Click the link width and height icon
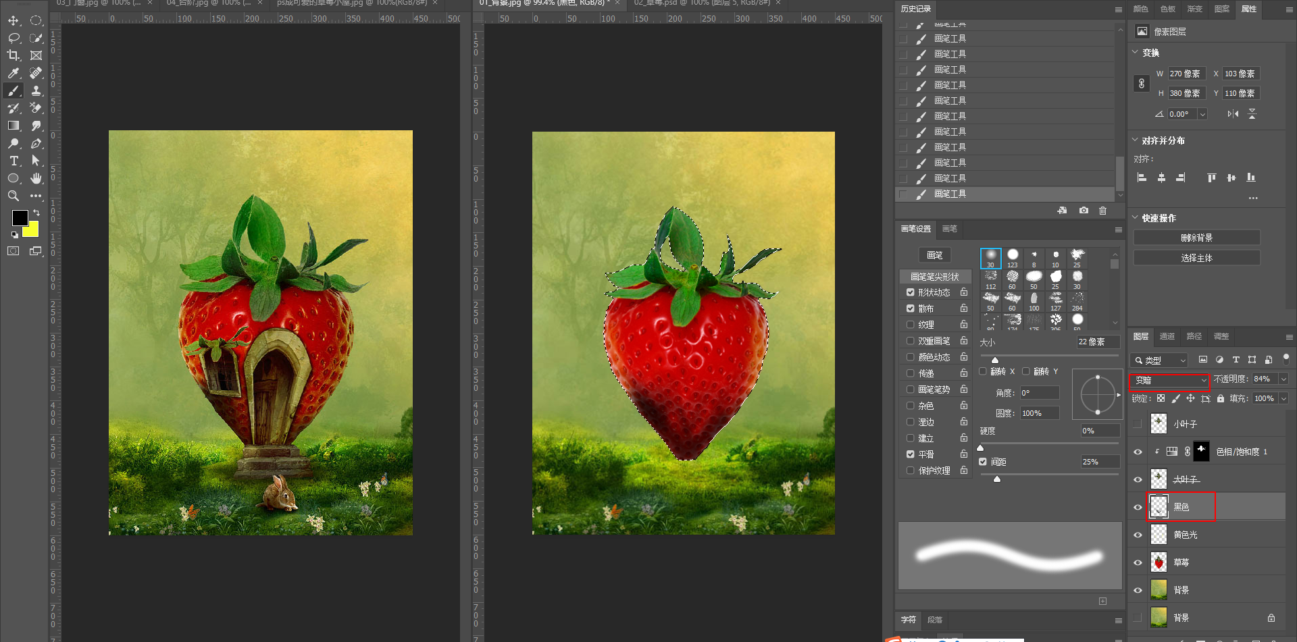This screenshot has height=642, width=1297. (1142, 84)
